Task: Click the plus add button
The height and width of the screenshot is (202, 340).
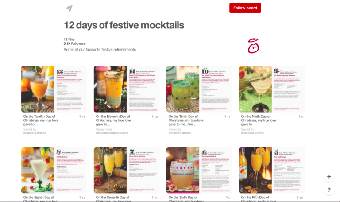Action: coord(329,177)
